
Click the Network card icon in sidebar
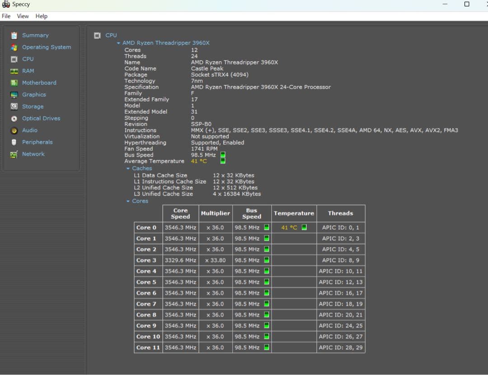(x=14, y=154)
